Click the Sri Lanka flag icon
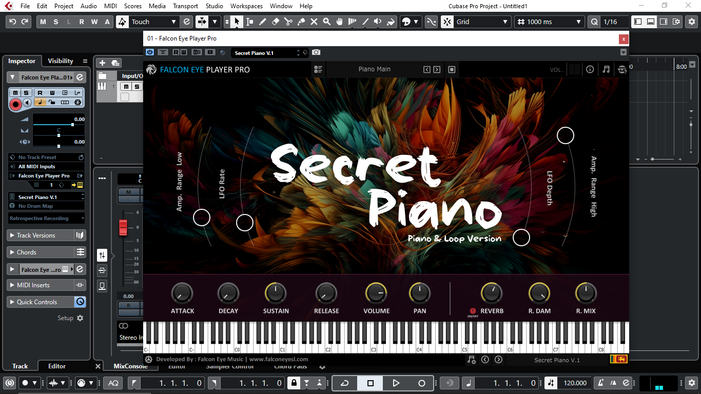 [618, 360]
